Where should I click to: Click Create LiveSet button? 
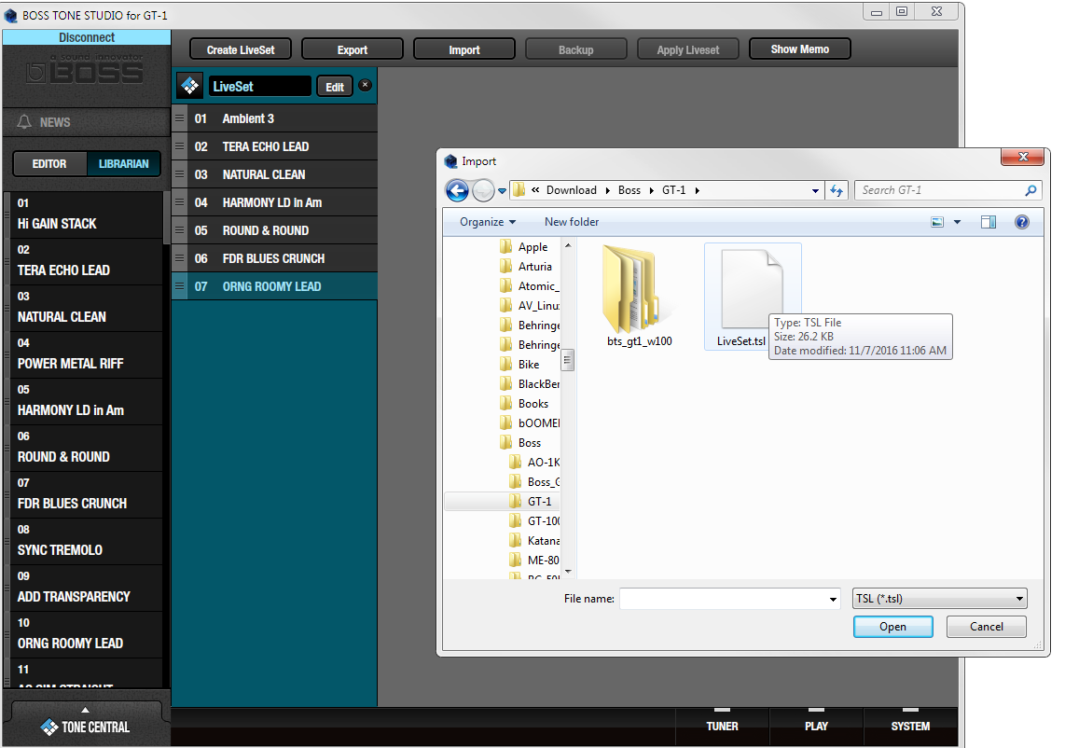[x=241, y=49]
